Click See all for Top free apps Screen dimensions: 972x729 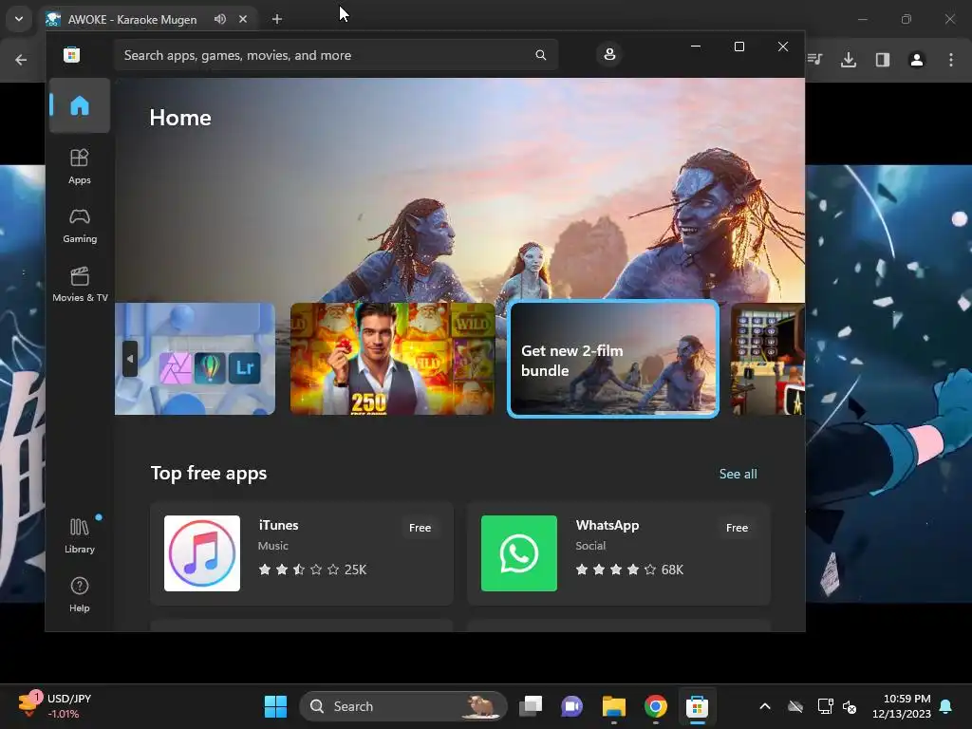[x=738, y=474]
